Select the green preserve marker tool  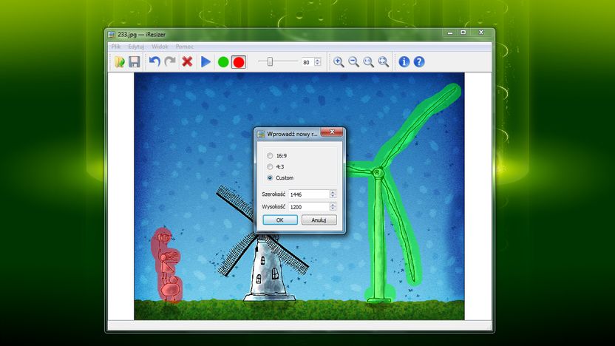[223, 62]
